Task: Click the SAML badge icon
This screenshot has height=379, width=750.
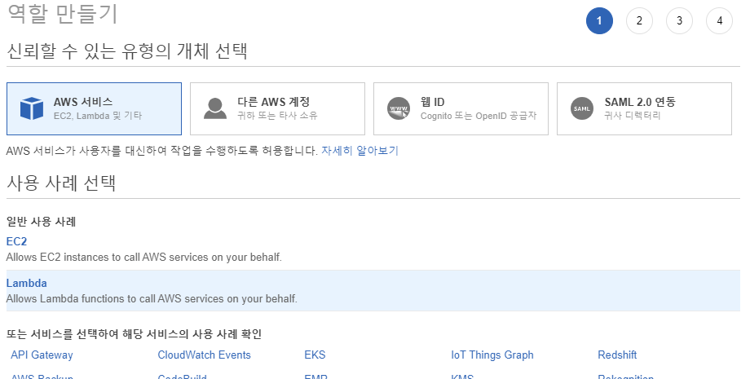Action: click(581, 108)
